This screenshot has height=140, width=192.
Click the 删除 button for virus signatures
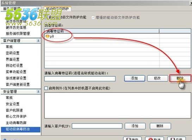pos(180,78)
